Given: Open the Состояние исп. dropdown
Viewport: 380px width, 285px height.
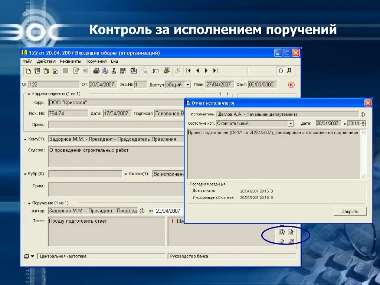Looking at the screenshot, I should [x=291, y=123].
